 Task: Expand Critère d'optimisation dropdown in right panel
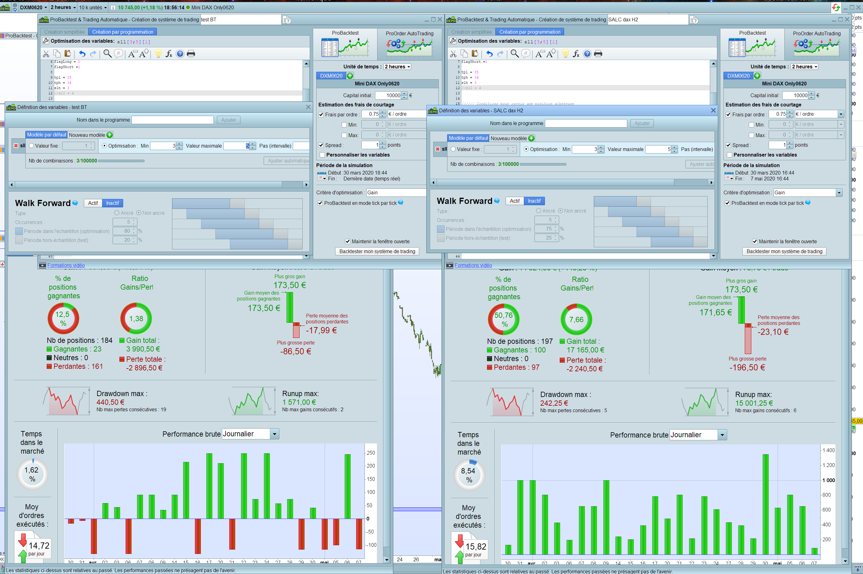[x=839, y=192]
